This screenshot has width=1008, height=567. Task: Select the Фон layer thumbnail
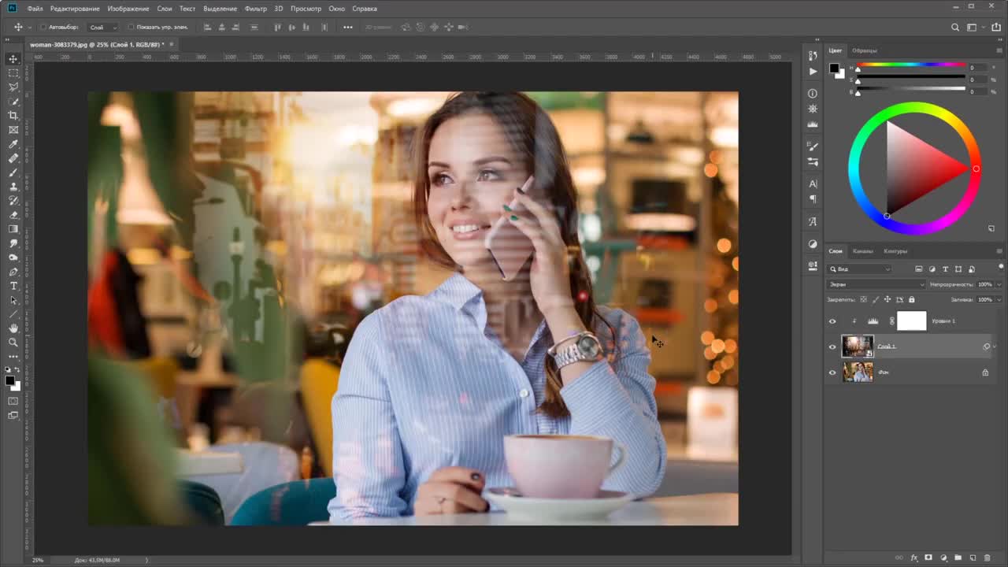pos(858,372)
